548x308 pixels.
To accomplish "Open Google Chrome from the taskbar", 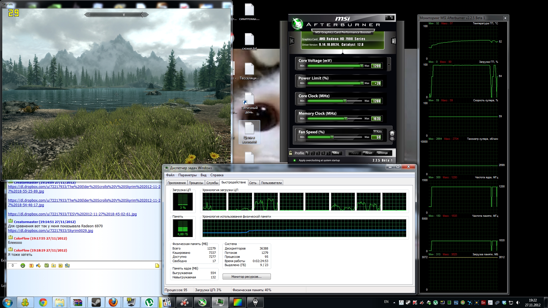I will coord(43,302).
